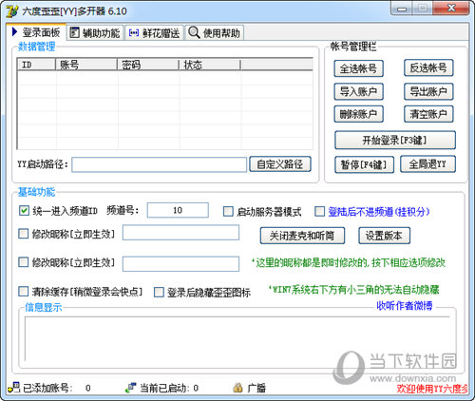The height and width of the screenshot is (401, 475).
Task: Start login with 开始登录[F3键] button
Action: (395, 140)
